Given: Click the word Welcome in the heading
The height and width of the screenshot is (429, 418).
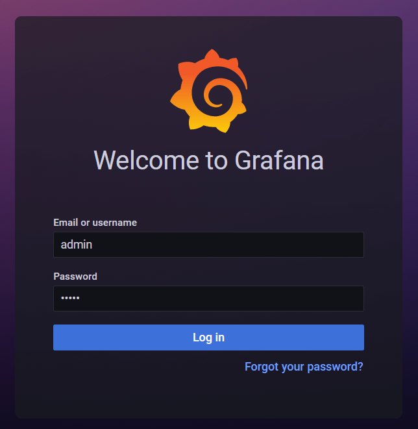Looking at the screenshot, I should 146,160.
